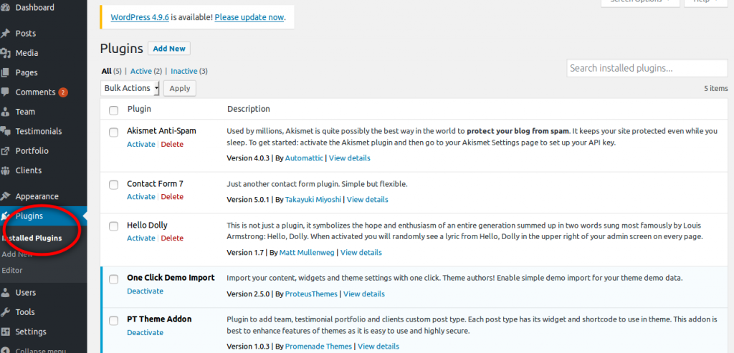
Task: Activate the Hello Dolly plugin
Action: 141,238
